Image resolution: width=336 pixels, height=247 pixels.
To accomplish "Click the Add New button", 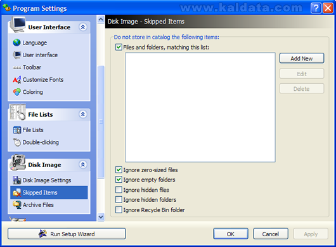I will [x=302, y=58].
